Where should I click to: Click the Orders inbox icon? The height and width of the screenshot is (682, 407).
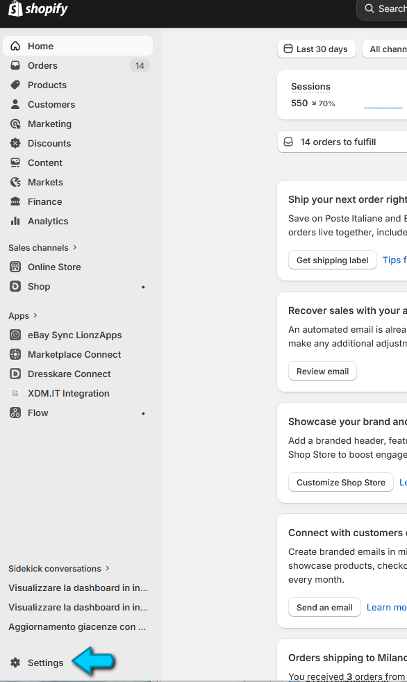[15, 66]
